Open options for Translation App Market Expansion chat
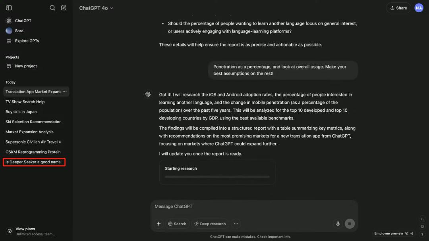Screen dimensions: 429x241 [x=65, y=92]
